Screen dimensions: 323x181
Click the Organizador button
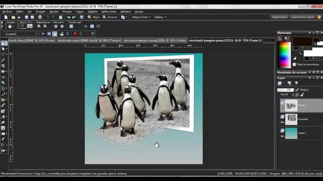(280, 17)
